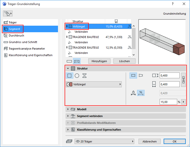Go to Grundriss und Schnitt page
Viewport: 190px width, 147px height.
point(30,42)
